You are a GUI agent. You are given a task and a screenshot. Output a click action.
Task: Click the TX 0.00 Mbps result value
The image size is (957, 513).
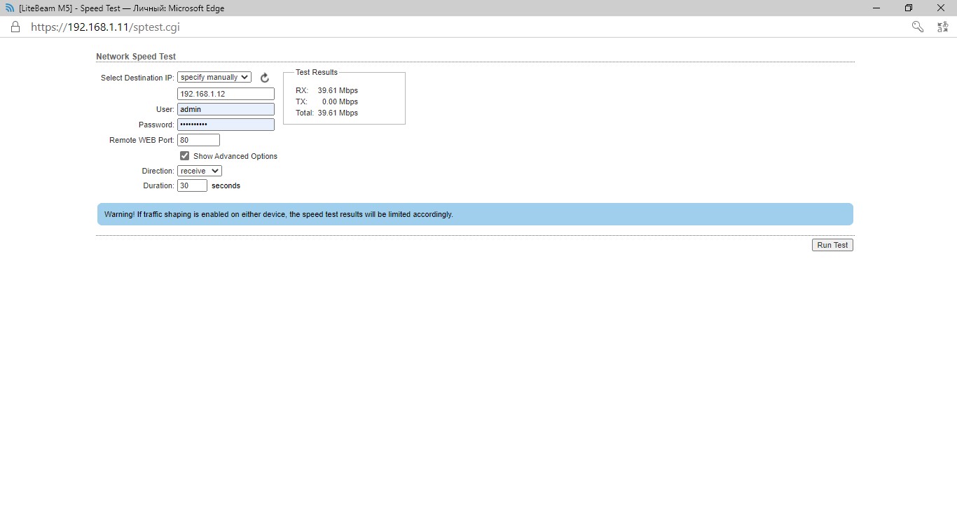340,101
